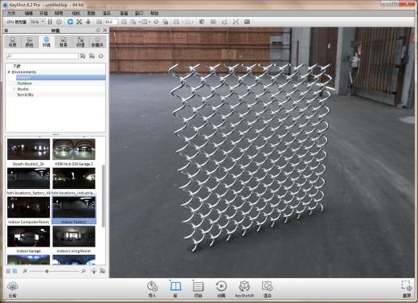Open the CPU usage percentage dropdown

point(37,22)
